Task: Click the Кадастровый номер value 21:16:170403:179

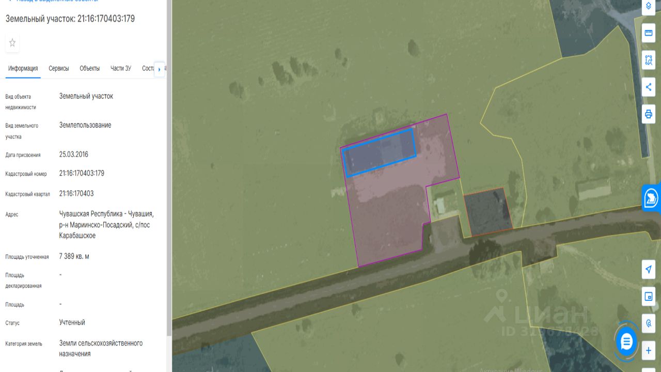Action: pos(82,173)
